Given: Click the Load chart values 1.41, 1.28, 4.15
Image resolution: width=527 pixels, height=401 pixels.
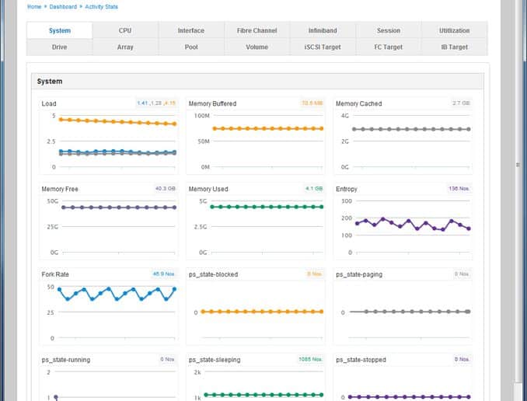Looking at the screenshot, I should 156,103.
